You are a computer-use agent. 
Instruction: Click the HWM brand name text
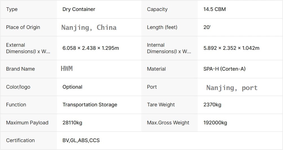pos(67,69)
